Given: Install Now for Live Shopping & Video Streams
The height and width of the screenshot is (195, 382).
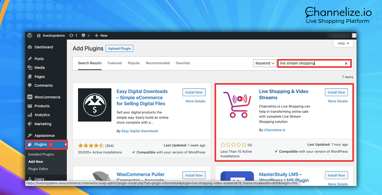Looking at the screenshot, I should 336,92.
